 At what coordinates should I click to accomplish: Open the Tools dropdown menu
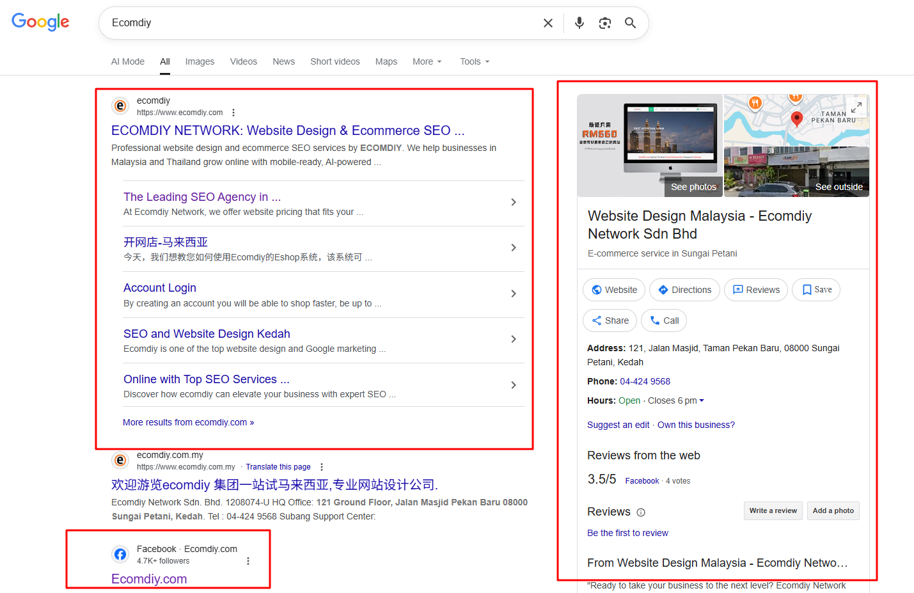tap(475, 61)
